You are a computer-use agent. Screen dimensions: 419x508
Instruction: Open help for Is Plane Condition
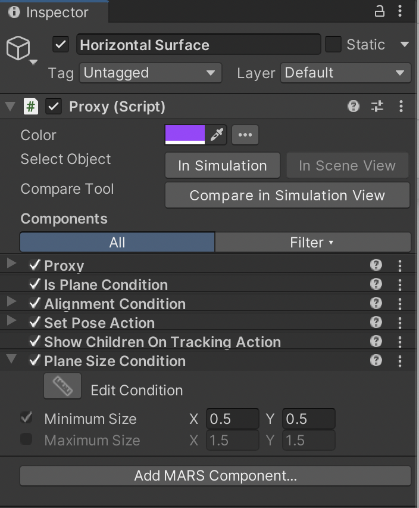coord(376,284)
